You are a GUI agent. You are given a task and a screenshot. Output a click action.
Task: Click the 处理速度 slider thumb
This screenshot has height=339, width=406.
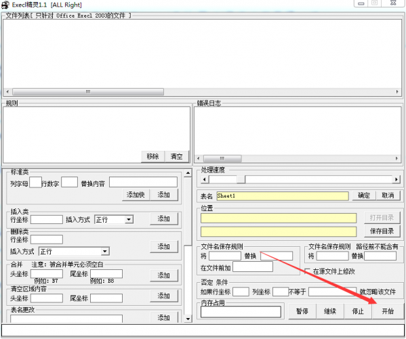point(241,179)
